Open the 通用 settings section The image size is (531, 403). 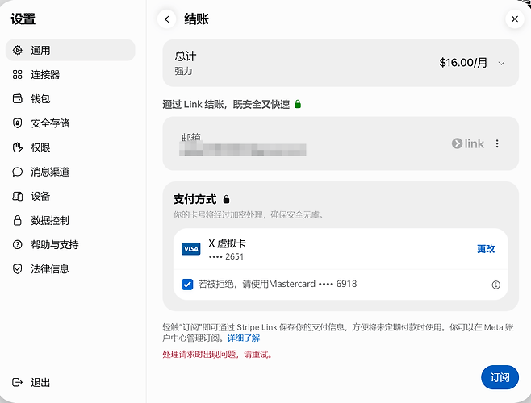click(70, 51)
